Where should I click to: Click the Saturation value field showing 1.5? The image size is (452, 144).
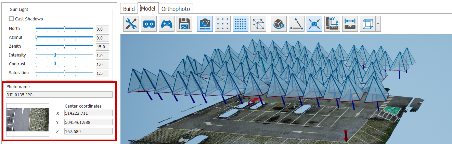pos(102,74)
